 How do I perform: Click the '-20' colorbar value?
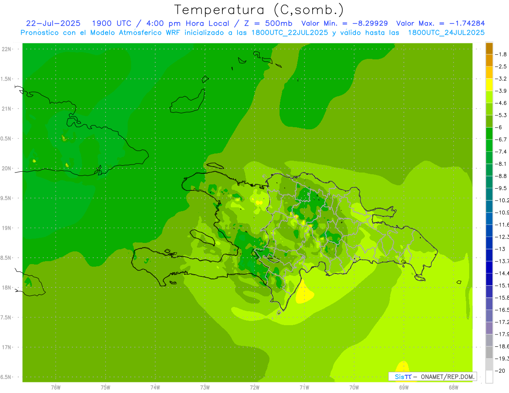tap(500, 371)
